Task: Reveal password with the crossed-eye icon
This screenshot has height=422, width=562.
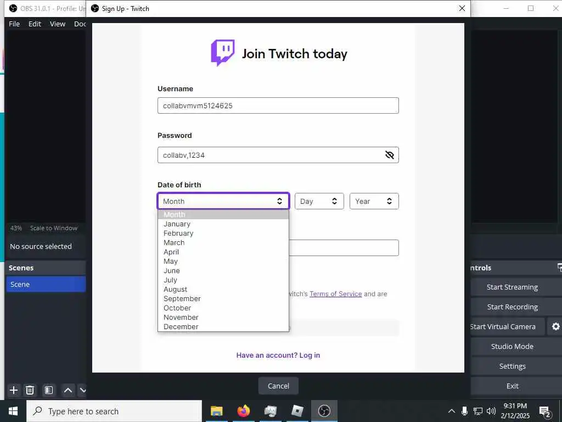Action: (390, 155)
